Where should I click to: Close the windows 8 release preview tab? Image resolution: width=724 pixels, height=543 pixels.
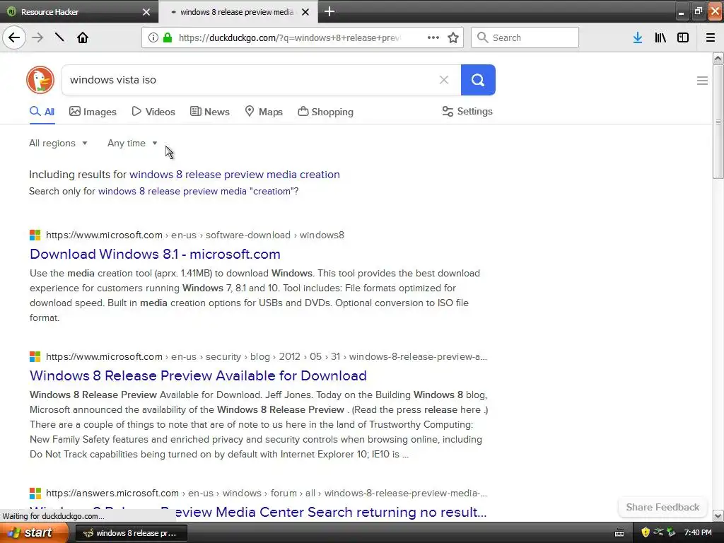pyautogui.click(x=305, y=12)
